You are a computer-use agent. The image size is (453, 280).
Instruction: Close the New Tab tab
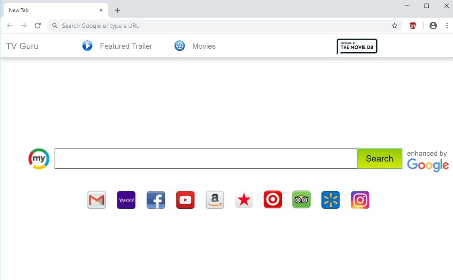[x=101, y=10]
